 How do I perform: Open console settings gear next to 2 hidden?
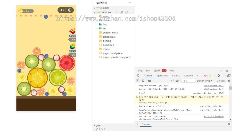229,81
